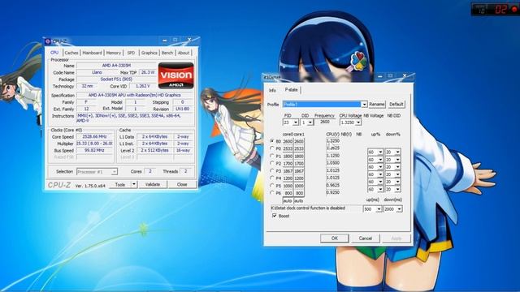Open the Bench tab in CPU-Z
The height and width of the screenshot is (292, 520).
[x=167, y=53]
